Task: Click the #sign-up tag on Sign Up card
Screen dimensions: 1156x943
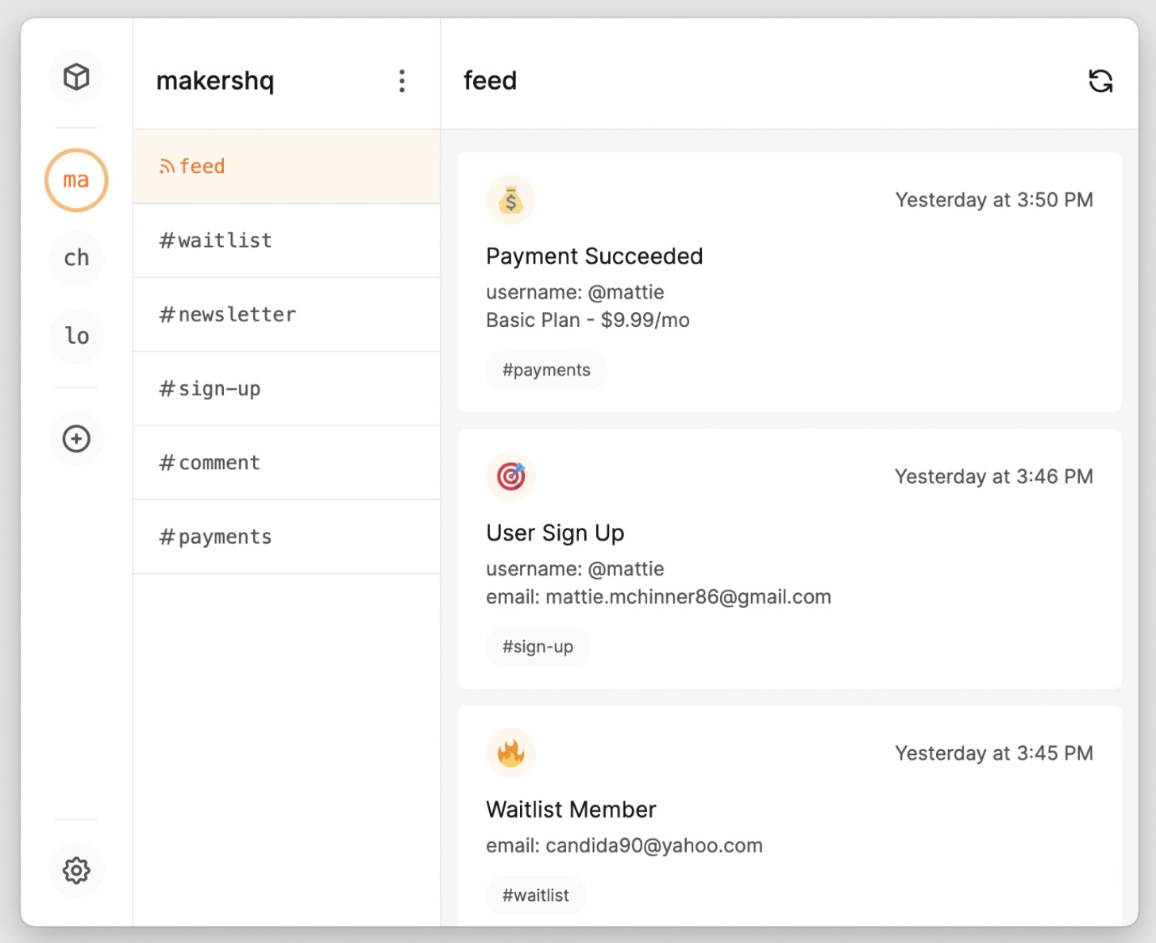Action: [x=538, y=647]
